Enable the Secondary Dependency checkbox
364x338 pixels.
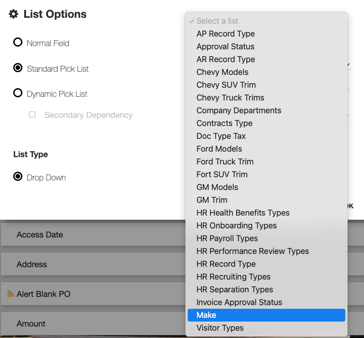[x=32, y=115]
